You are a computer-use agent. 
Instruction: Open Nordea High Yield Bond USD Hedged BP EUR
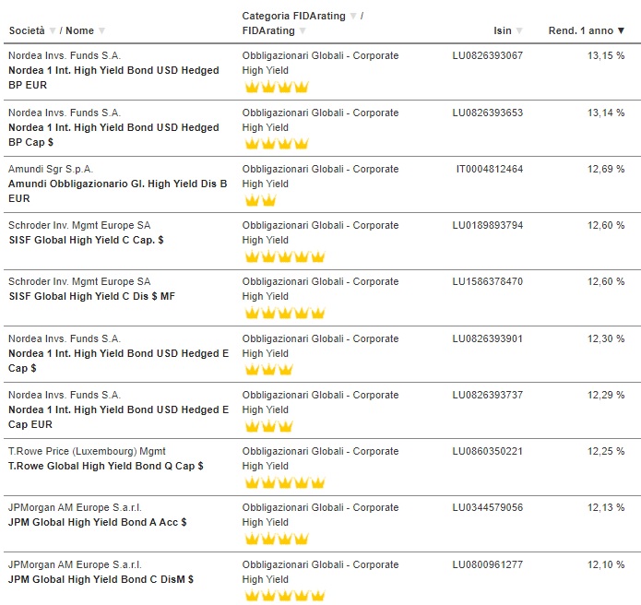[x=113, y=77]
